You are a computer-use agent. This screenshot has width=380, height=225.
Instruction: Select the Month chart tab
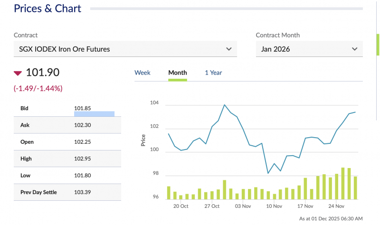pyautogui.click(x=178, y=73)
